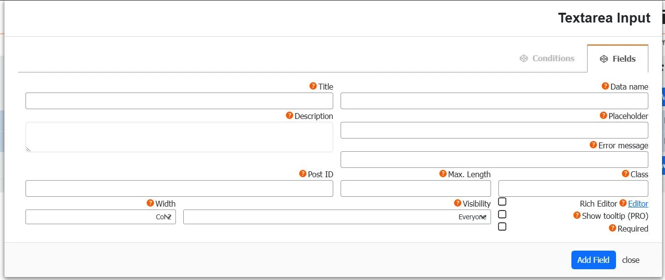The height and width of the screenshot is (280, 665).
Task: Click the help icon beside Data name
Action: click(605, 86)
